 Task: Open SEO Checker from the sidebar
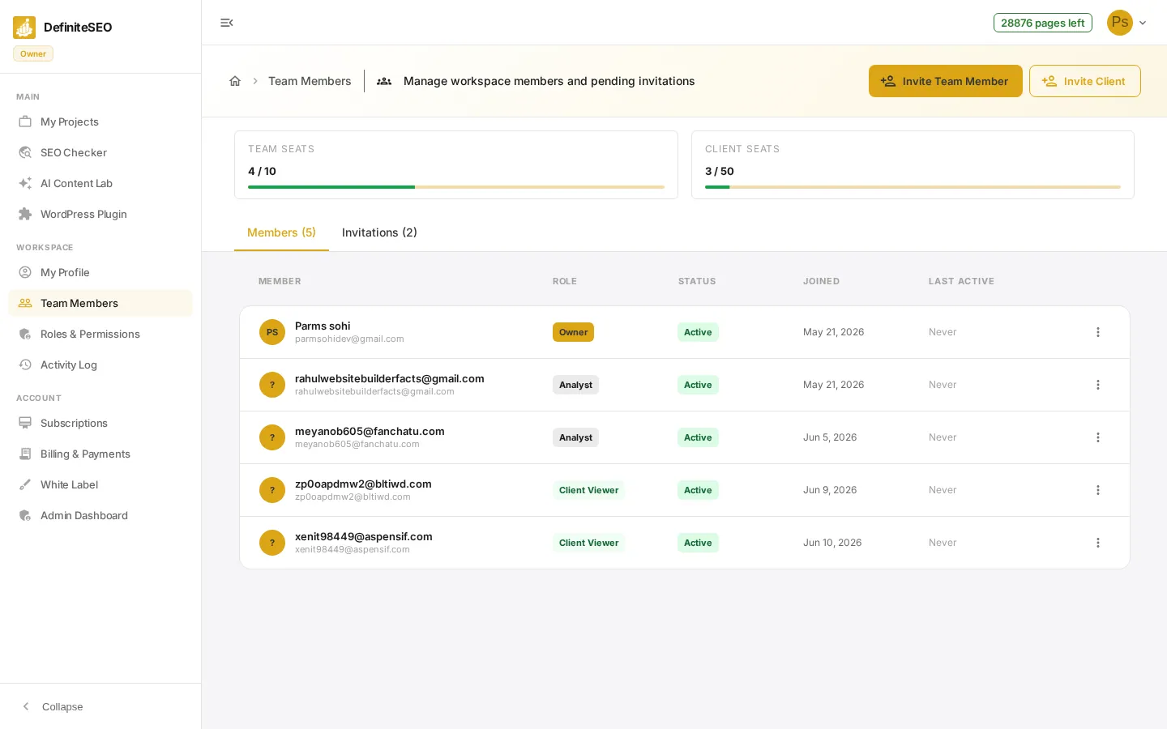pos(100,152)
